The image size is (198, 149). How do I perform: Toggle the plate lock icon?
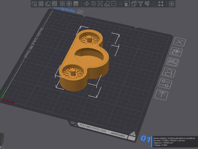point(169,72)
